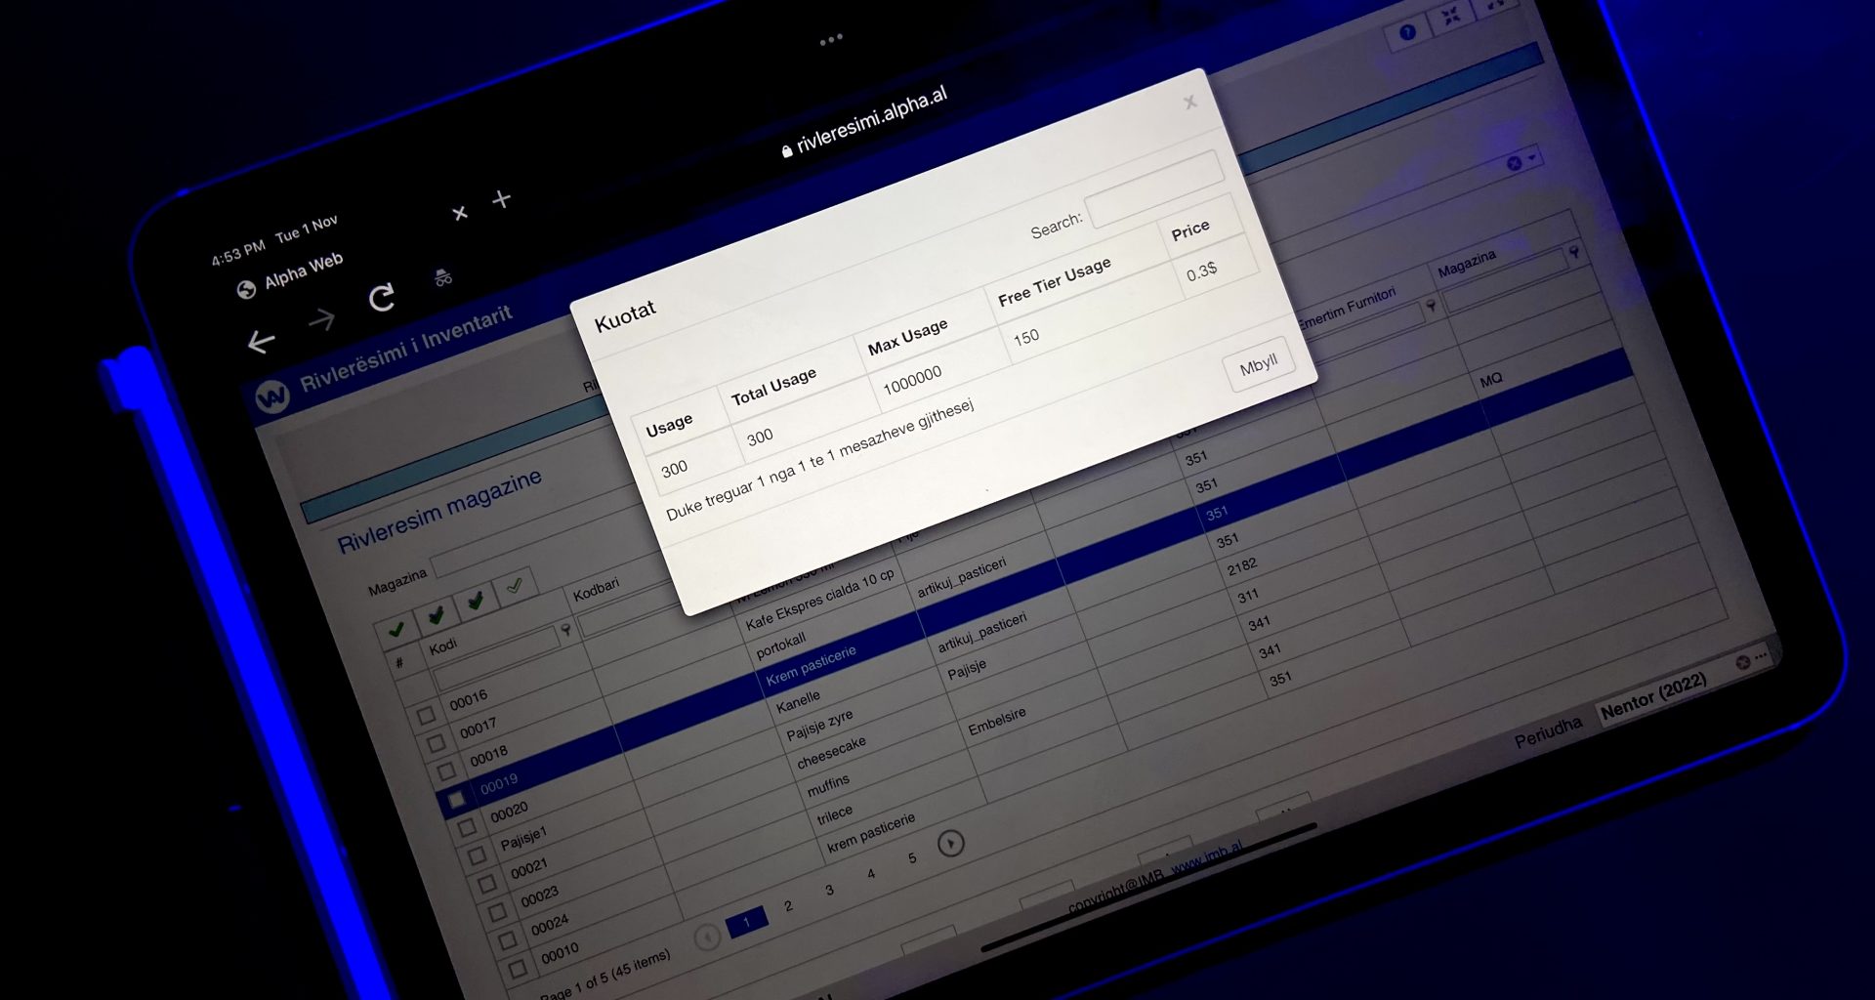The image size is (1875, 1000).
Task: Click the filter icon beside Kodi column
Action: pos(565,631)
